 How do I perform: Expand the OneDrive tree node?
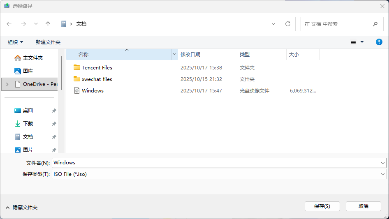point(7,84)
